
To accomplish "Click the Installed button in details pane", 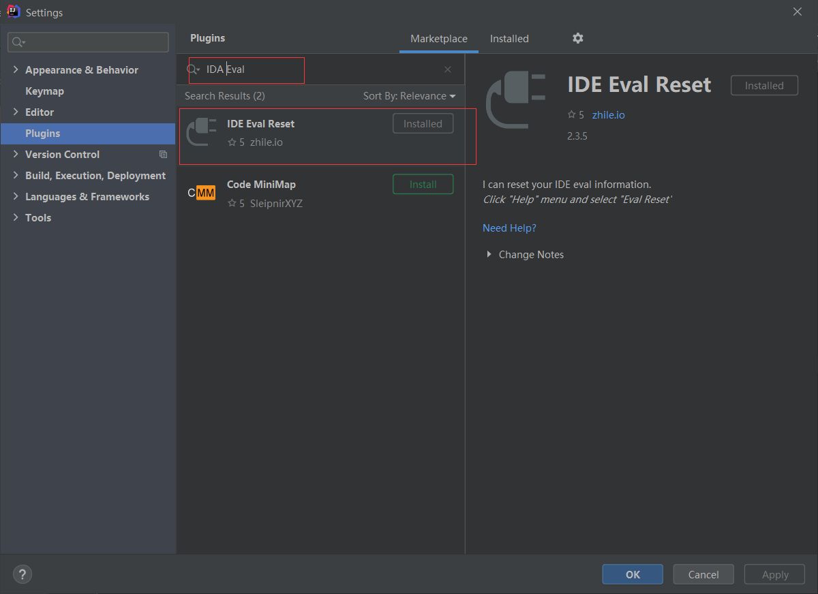I will click(764, 86).
